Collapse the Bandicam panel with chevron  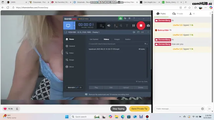tap(148, 32)
